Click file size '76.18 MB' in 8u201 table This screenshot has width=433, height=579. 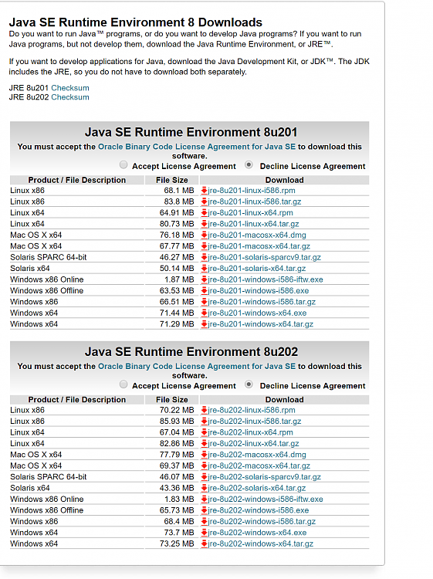point(177,235)
